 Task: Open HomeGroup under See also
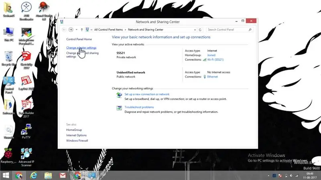(74, 130)
